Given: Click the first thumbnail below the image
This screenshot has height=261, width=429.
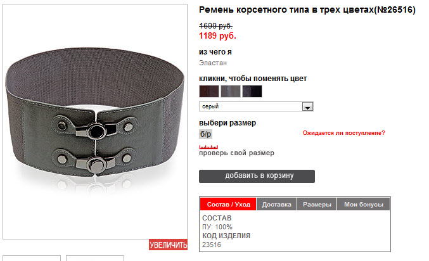Looking at the screenshot, I should [x=32, y=258].
